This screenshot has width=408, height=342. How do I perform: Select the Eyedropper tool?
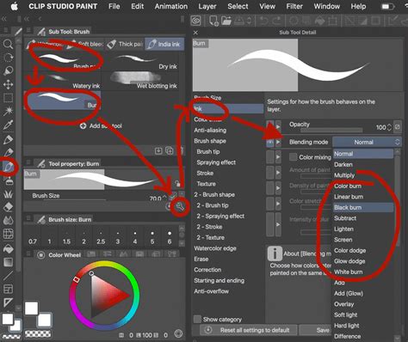coord(8,125)
